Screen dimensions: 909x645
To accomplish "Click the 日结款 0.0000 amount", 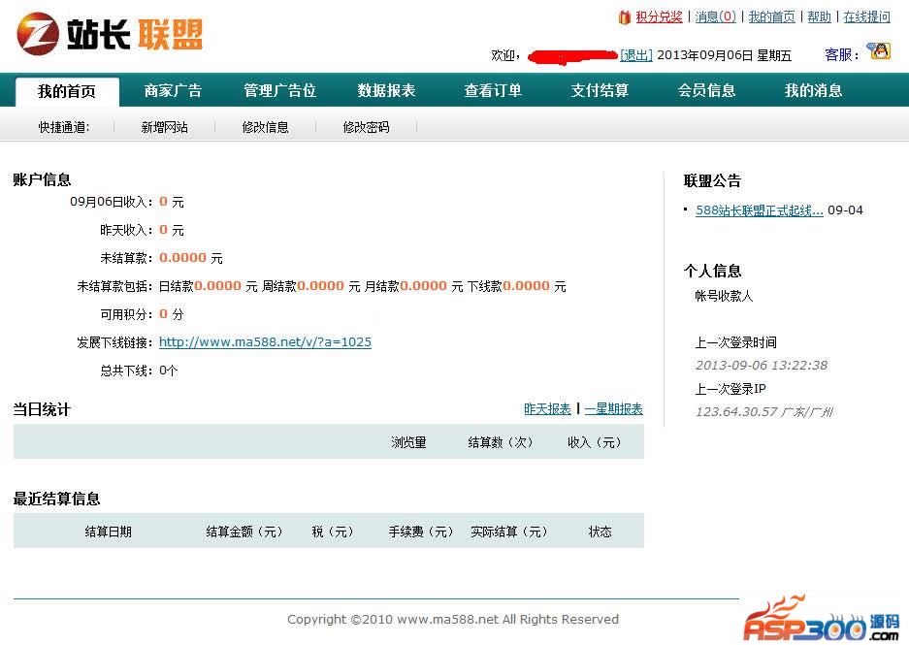I will [x=217, y=286].
